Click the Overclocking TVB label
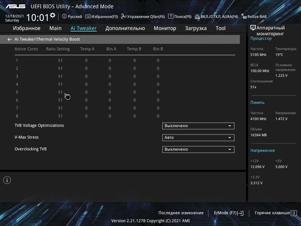 [x=31, y=149]
